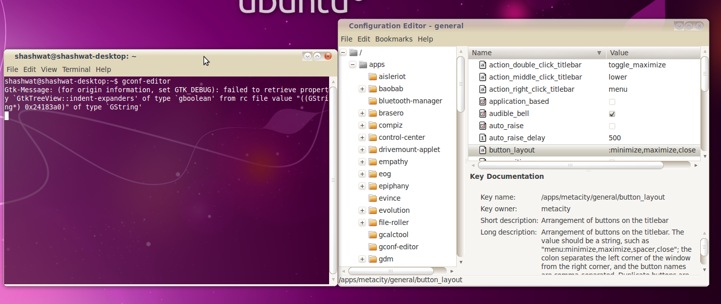Click the integer icon next to auto_raise_delay
The height and width of the screenshot is (304, 721).
483,138
